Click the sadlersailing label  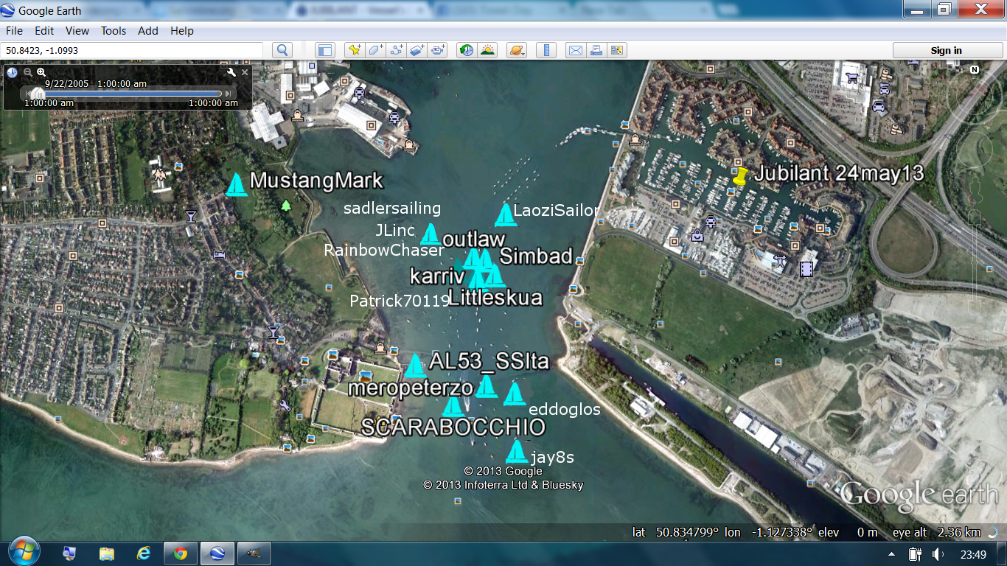tap(392, 209)
